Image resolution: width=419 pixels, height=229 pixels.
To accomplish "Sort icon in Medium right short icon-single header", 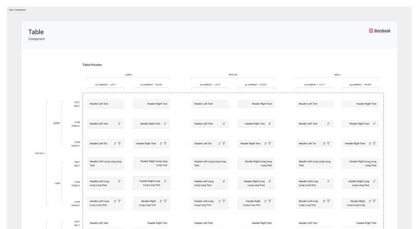I will 270,123.
